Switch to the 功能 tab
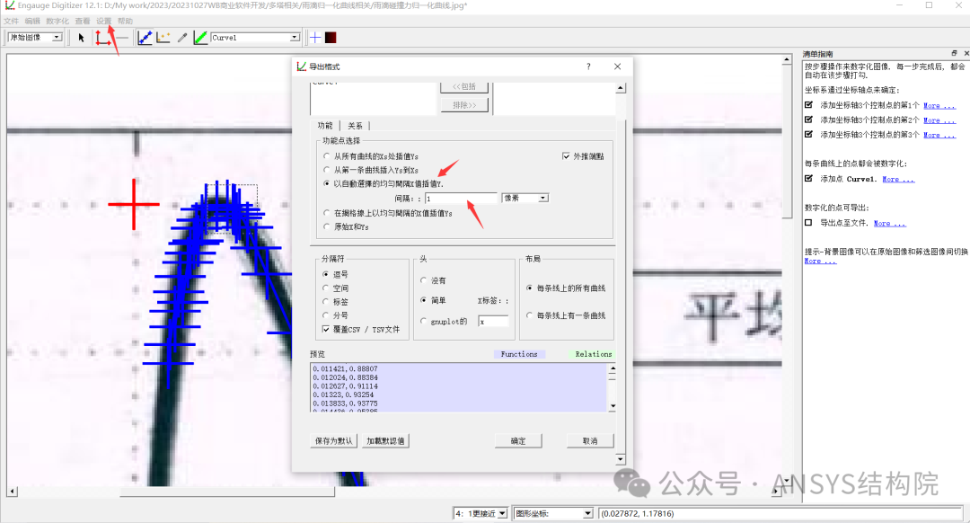Image resolution: width=970 pixels, height=523 pixels. pos(325,126)
